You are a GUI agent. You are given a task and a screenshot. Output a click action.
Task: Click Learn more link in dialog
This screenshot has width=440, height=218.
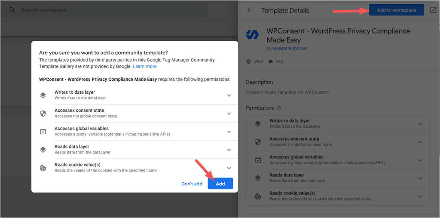[145, 67]
